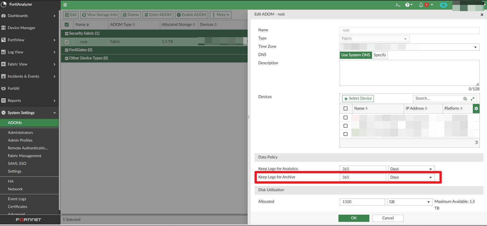Select Specify DNS option
Screen dimensions: 487x226
pyautogui.click(x=380, y=55)
